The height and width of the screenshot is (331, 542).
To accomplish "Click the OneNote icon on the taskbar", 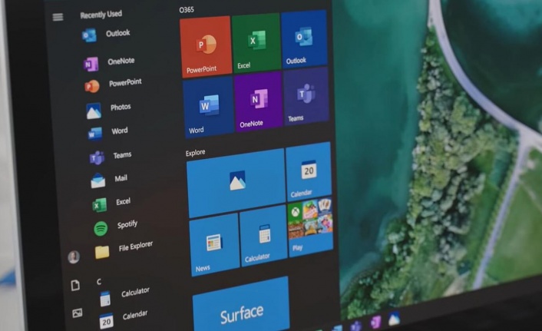I will (375, 322).
